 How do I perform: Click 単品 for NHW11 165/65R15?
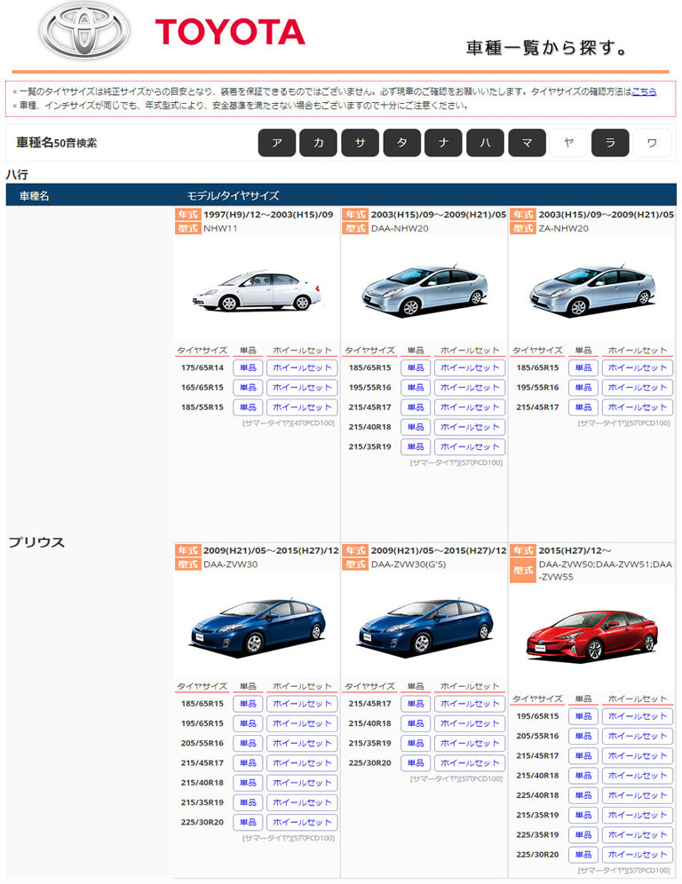[x=248, y=387]
